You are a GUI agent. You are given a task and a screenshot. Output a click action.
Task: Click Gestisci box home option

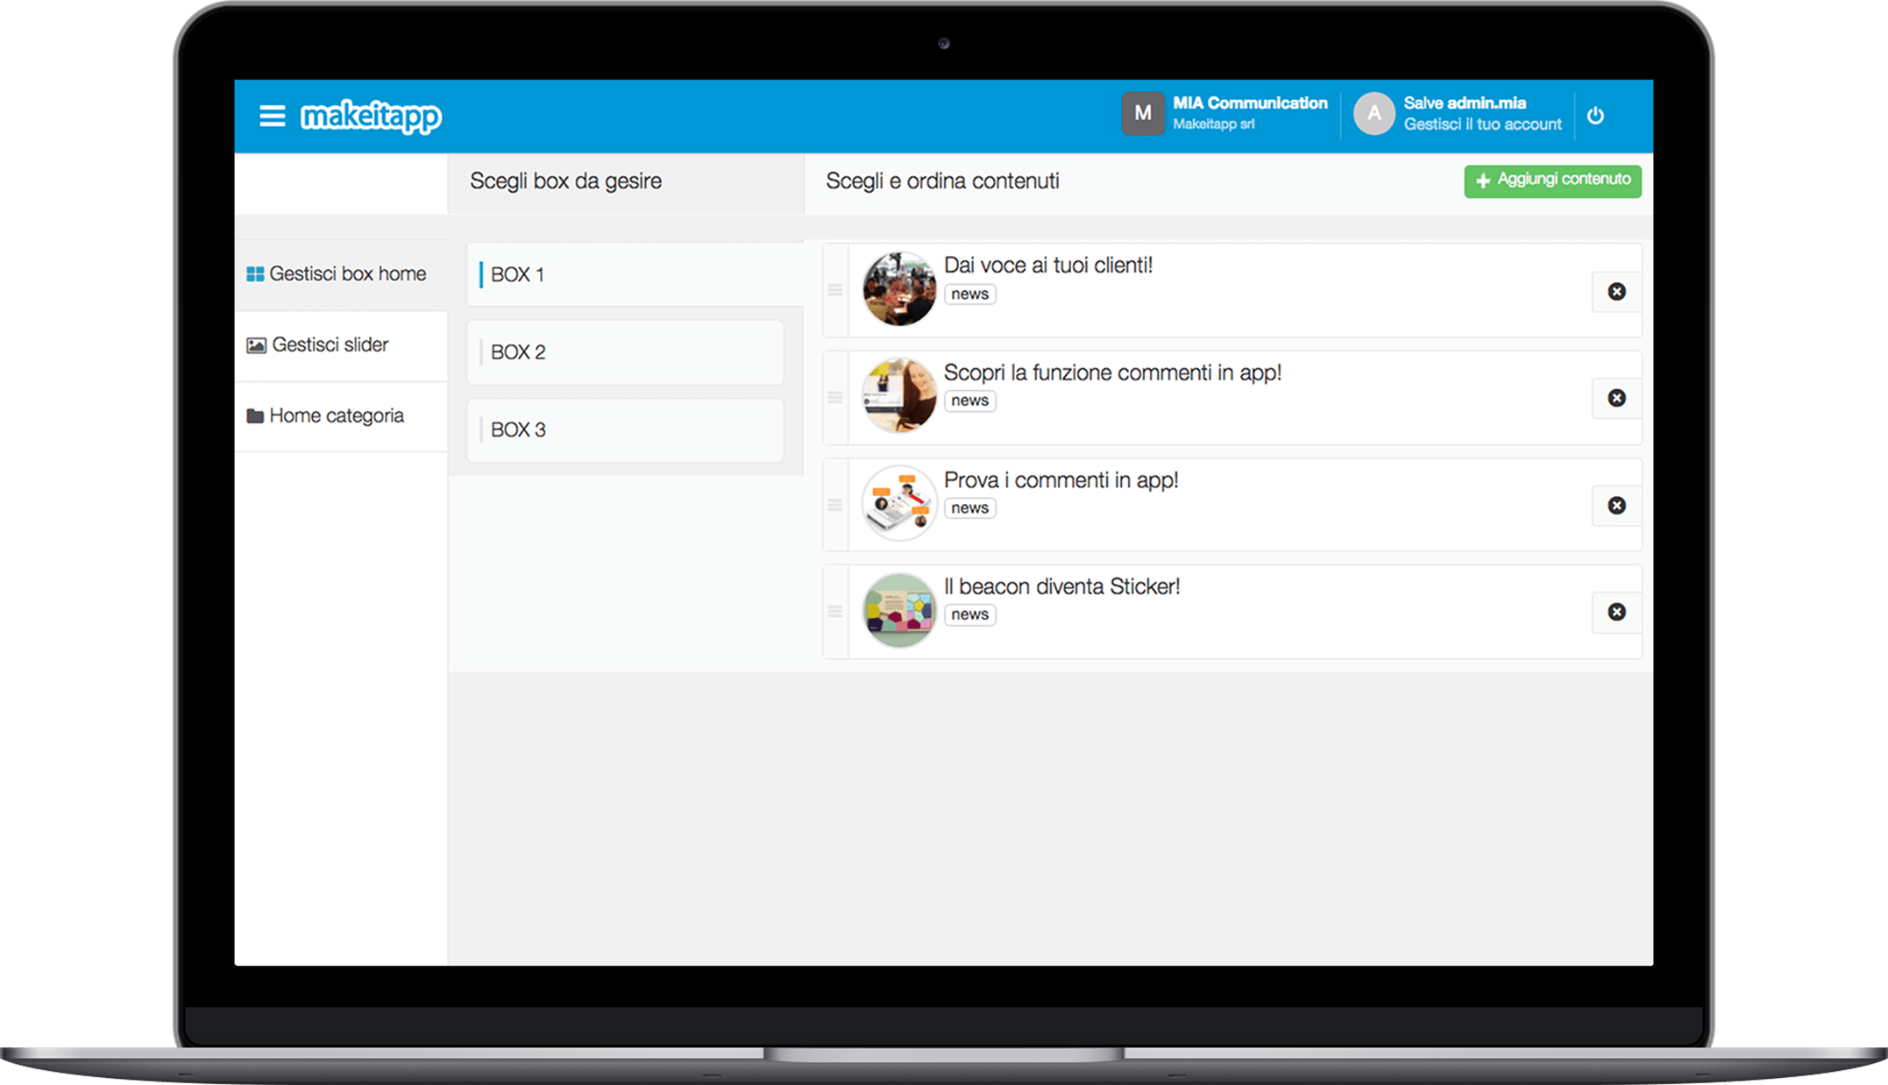[x=344, y=273]
